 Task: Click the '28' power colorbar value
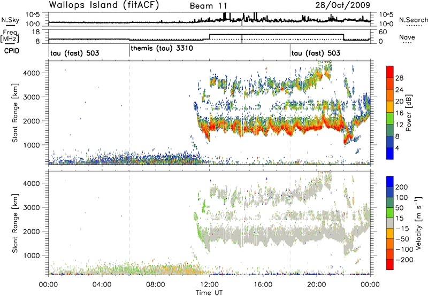coord(399,78)
